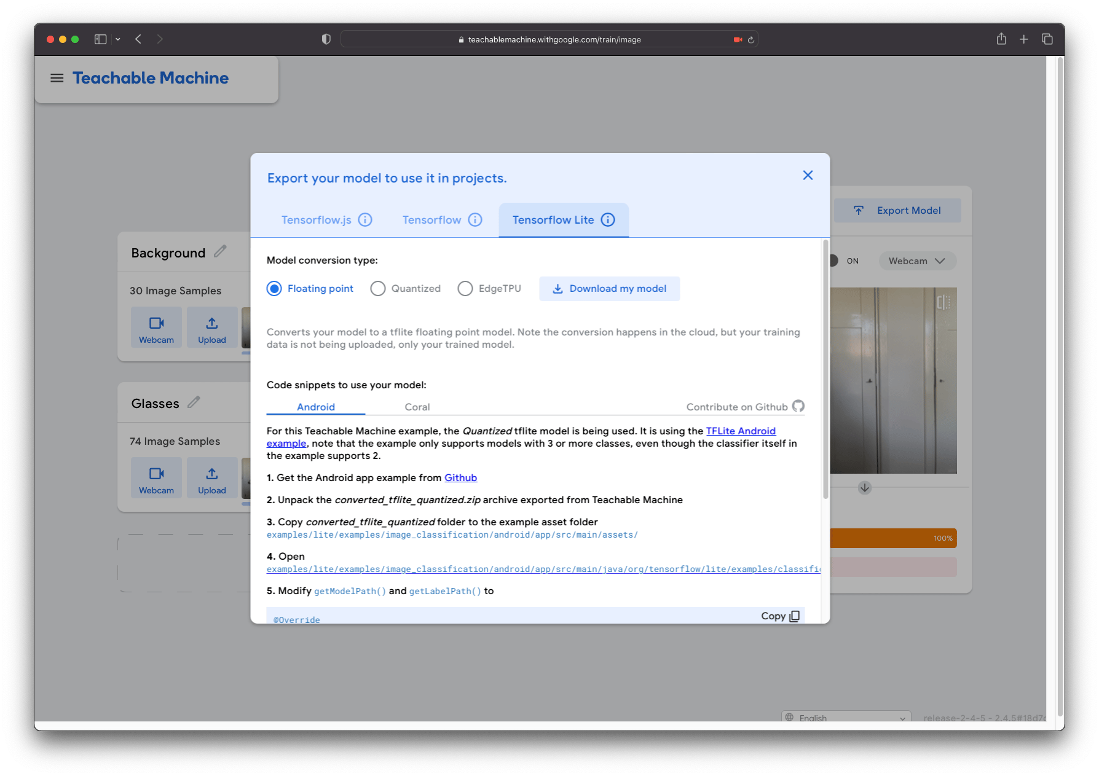Click the info icon beside the Tensorflow tab
Viewport: 1099px width, 776px height.
pyautogui.click(x=475, y=220)
